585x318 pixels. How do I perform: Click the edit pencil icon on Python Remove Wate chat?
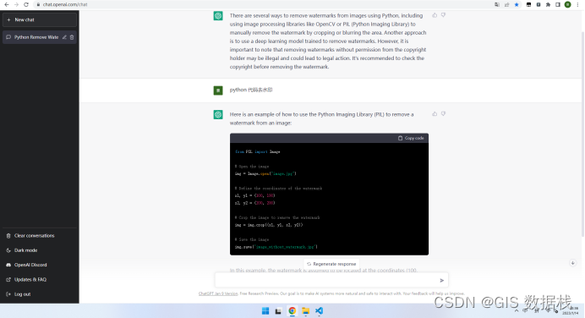point(64,37)
